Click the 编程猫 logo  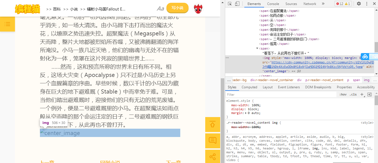(27, 9)
